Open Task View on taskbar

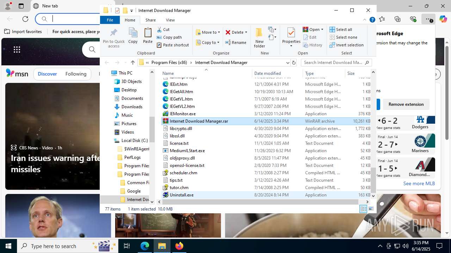coord(127,246)
